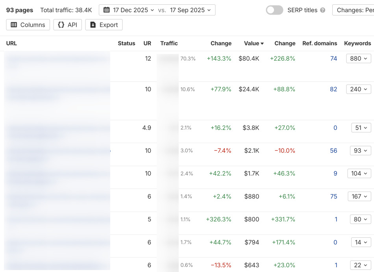Click the 75 referring domains link
374x272 pixels.
pyautogui.click(x=333, y=196)
